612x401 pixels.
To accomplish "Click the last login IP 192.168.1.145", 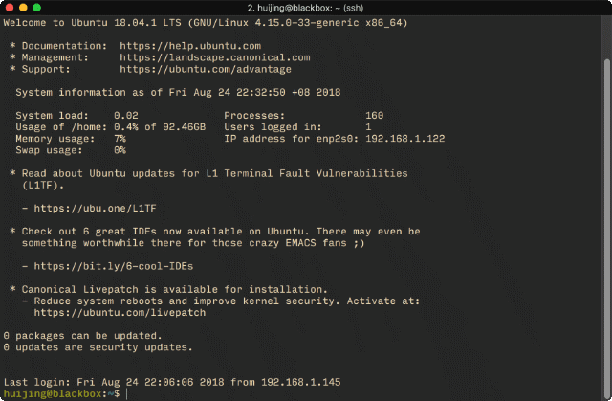I will click(x=300, y=382).
